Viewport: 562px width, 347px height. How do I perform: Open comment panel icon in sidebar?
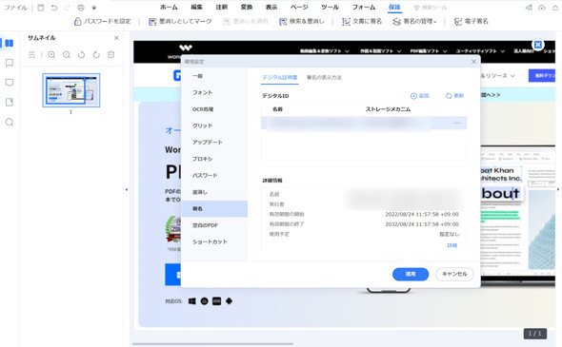click(10, 83)
